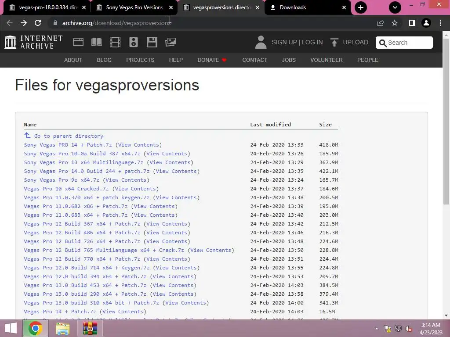Screen dimensions: 450x337
Task: Click the site lock icon
Action: (x=55, y=23)
